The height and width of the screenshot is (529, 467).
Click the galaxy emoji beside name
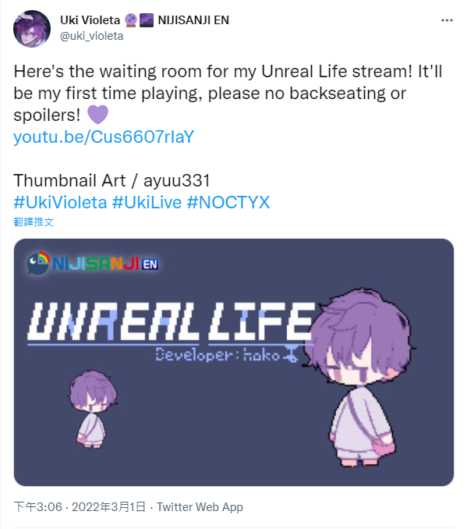tap(147, 20)
